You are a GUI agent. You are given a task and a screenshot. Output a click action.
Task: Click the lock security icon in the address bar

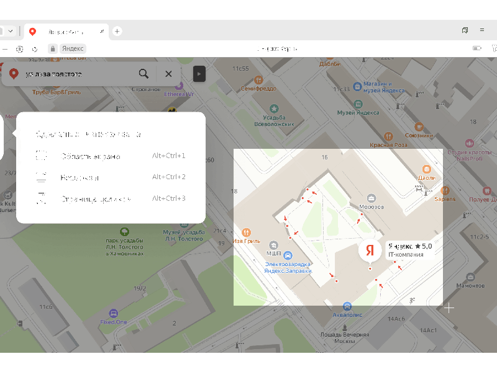(x=53, y=49)
